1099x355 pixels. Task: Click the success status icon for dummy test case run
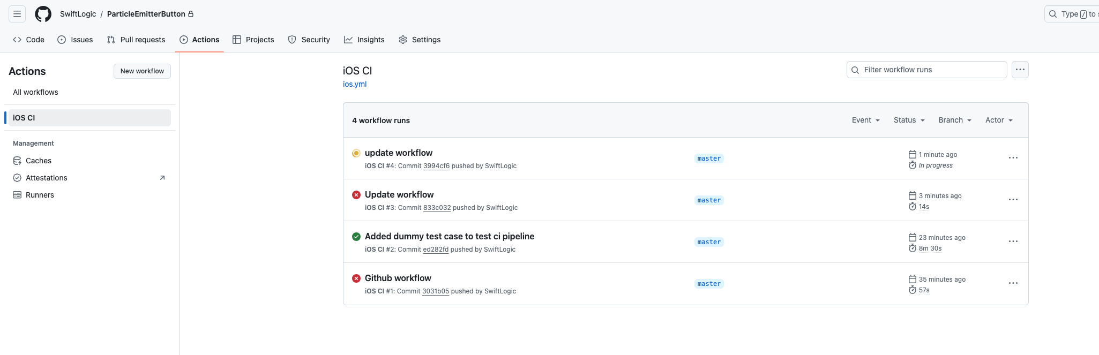[356, 237]
